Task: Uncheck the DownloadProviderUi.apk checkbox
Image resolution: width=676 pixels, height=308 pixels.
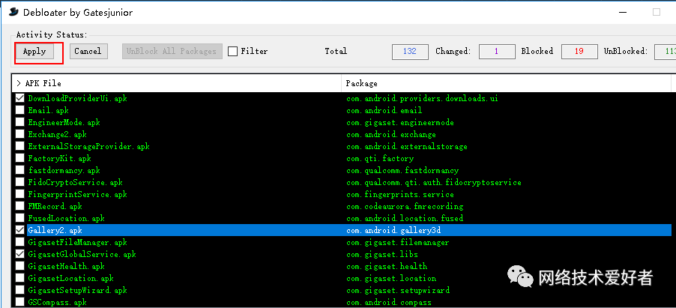Action: tap(19, 98)
